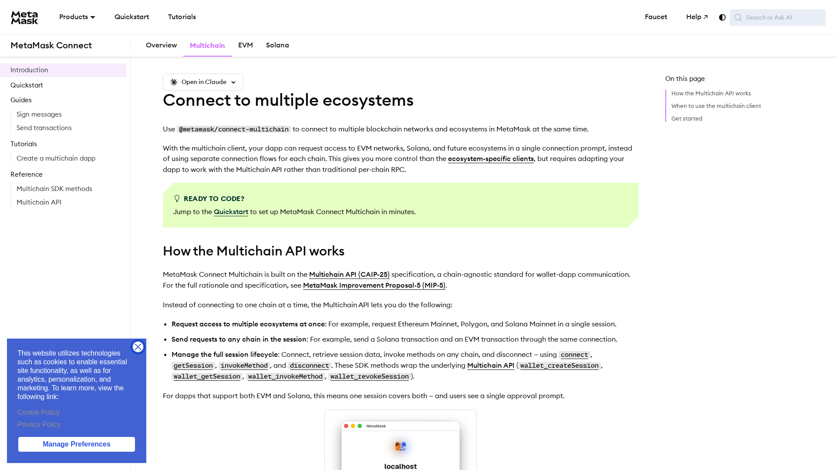Select Introduction in the sidebar
The image size is (836, 470).
63,70
